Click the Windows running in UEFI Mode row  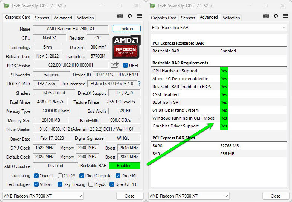[219, 118]
